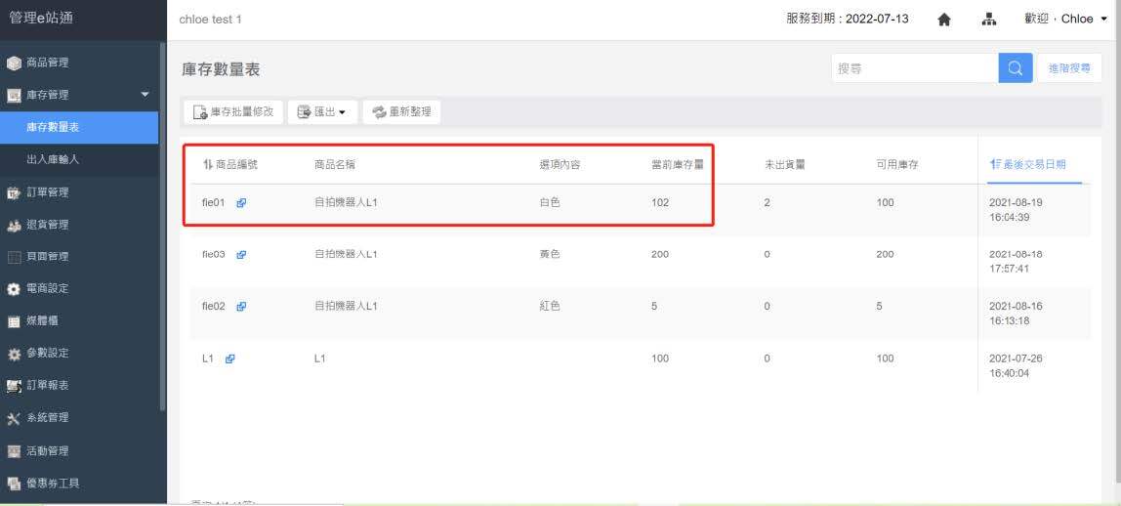Click the blue search magnifier button
1121x506 pixels.
coord(1015,68)
